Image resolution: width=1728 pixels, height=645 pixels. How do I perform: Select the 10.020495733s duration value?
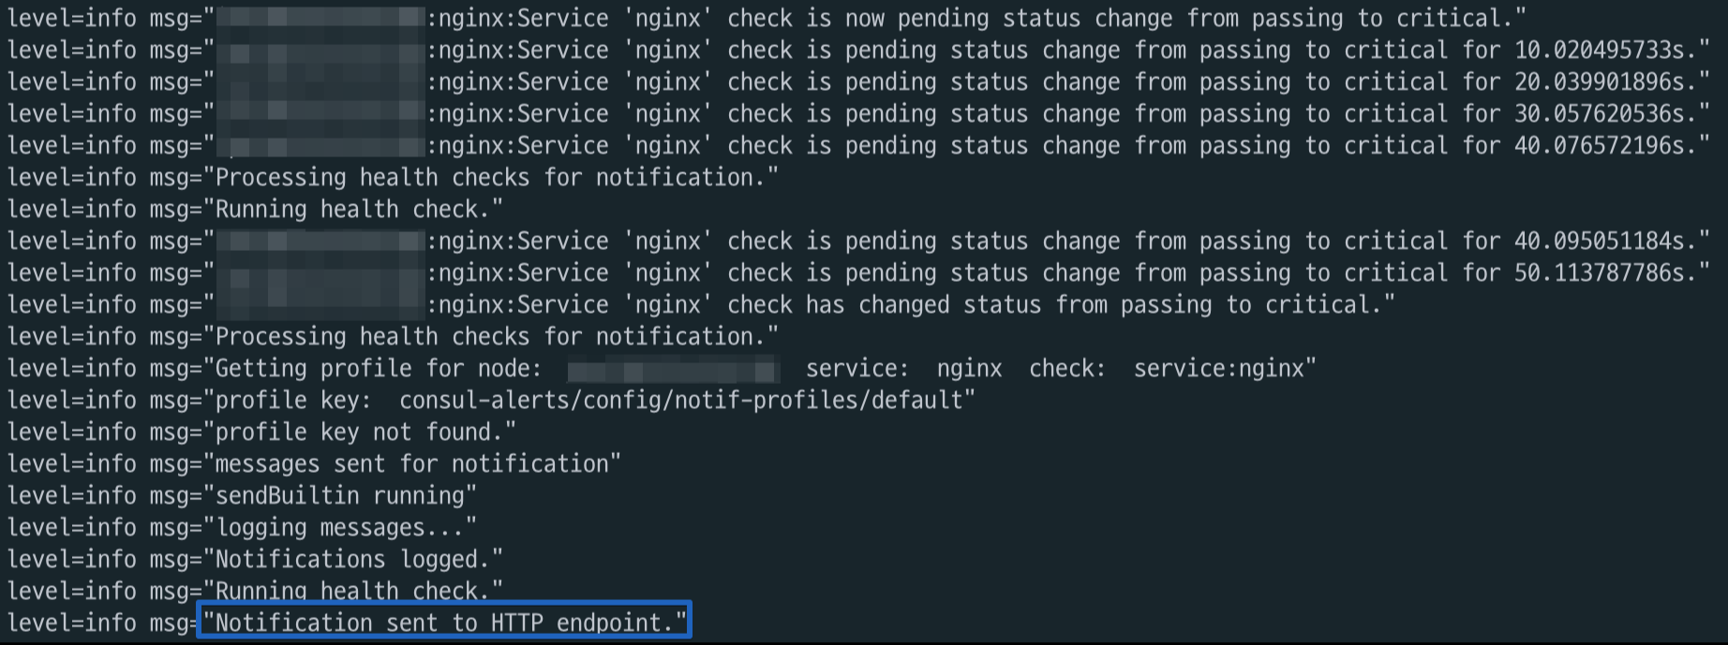(x=1604, y=50)
